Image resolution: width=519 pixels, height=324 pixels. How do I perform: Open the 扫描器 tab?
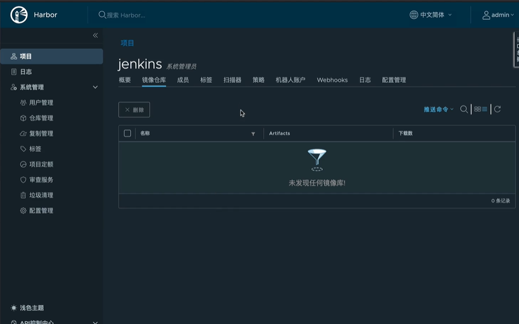tap(232, 80)
